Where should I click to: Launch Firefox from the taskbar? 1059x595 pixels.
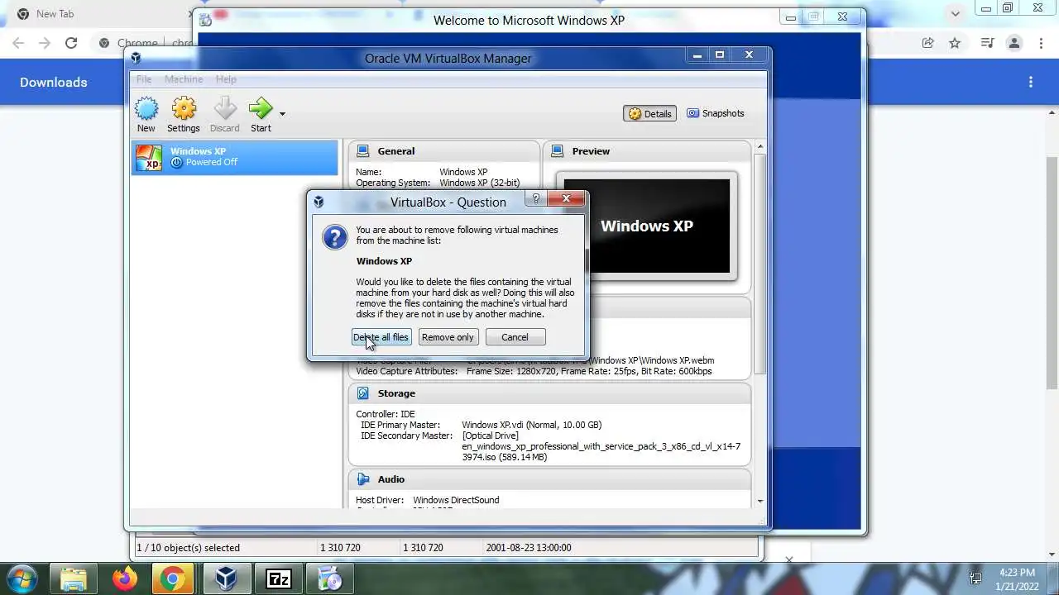[x=125, y=578]
